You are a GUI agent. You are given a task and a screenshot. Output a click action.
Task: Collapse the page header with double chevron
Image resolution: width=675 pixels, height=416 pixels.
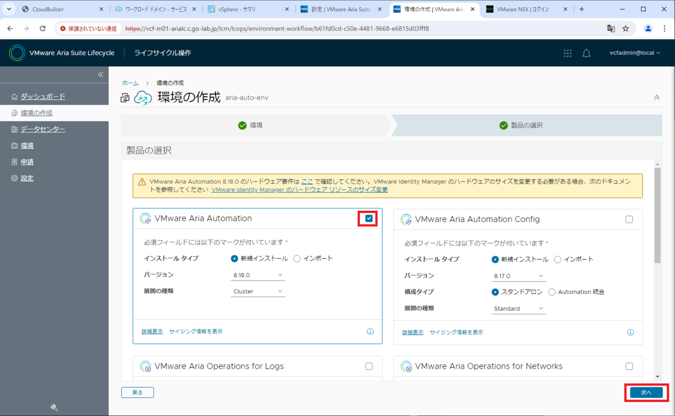pyautogui.click(x=656, y=97)
